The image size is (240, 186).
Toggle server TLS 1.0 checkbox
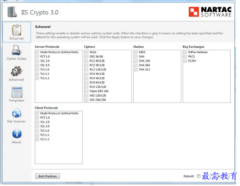click(x=37, y=70)
